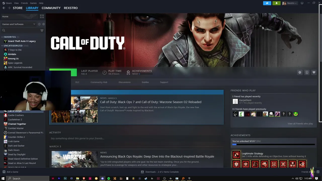This screenshot has width=322, height=181.
Task: Show hidden system tray icons chevron
Action: (x=293, y=178)
